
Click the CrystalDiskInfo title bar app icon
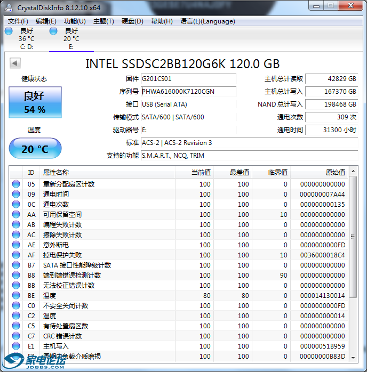click(x=9, y=7)
